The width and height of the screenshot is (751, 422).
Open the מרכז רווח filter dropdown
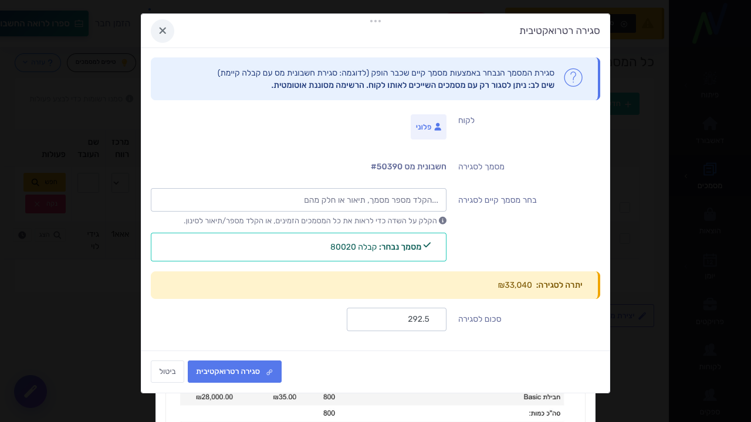120,183
